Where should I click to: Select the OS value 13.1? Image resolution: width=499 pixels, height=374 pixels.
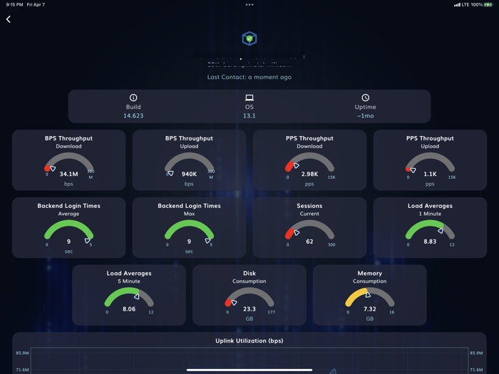pos(249,115)
